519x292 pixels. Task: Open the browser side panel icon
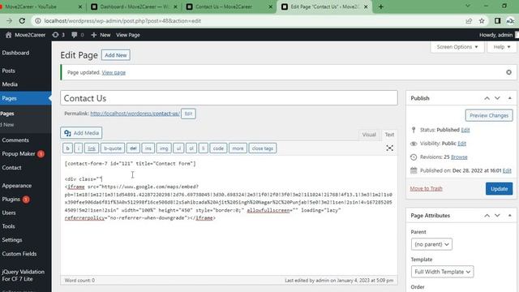[x=497, y=21]
